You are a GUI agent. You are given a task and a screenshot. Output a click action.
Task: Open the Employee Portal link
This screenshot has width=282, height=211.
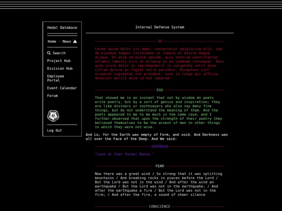(x=55, y=78)
